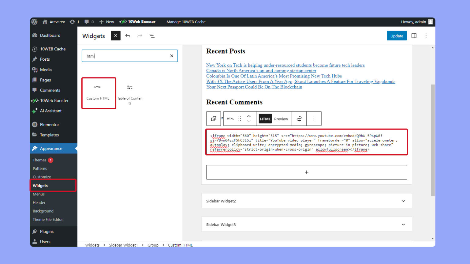470x264 pixels.
Task: Move the HTML block up with up arrow
Action: [x=249, y=116]
